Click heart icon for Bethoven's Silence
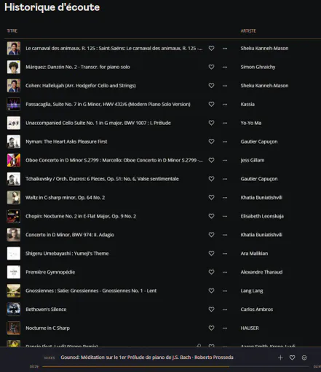Screen dimensions: 321x372 pyautogui.click(x=211, y=310)
